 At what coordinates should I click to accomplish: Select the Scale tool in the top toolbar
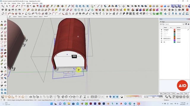pos(47,6)
